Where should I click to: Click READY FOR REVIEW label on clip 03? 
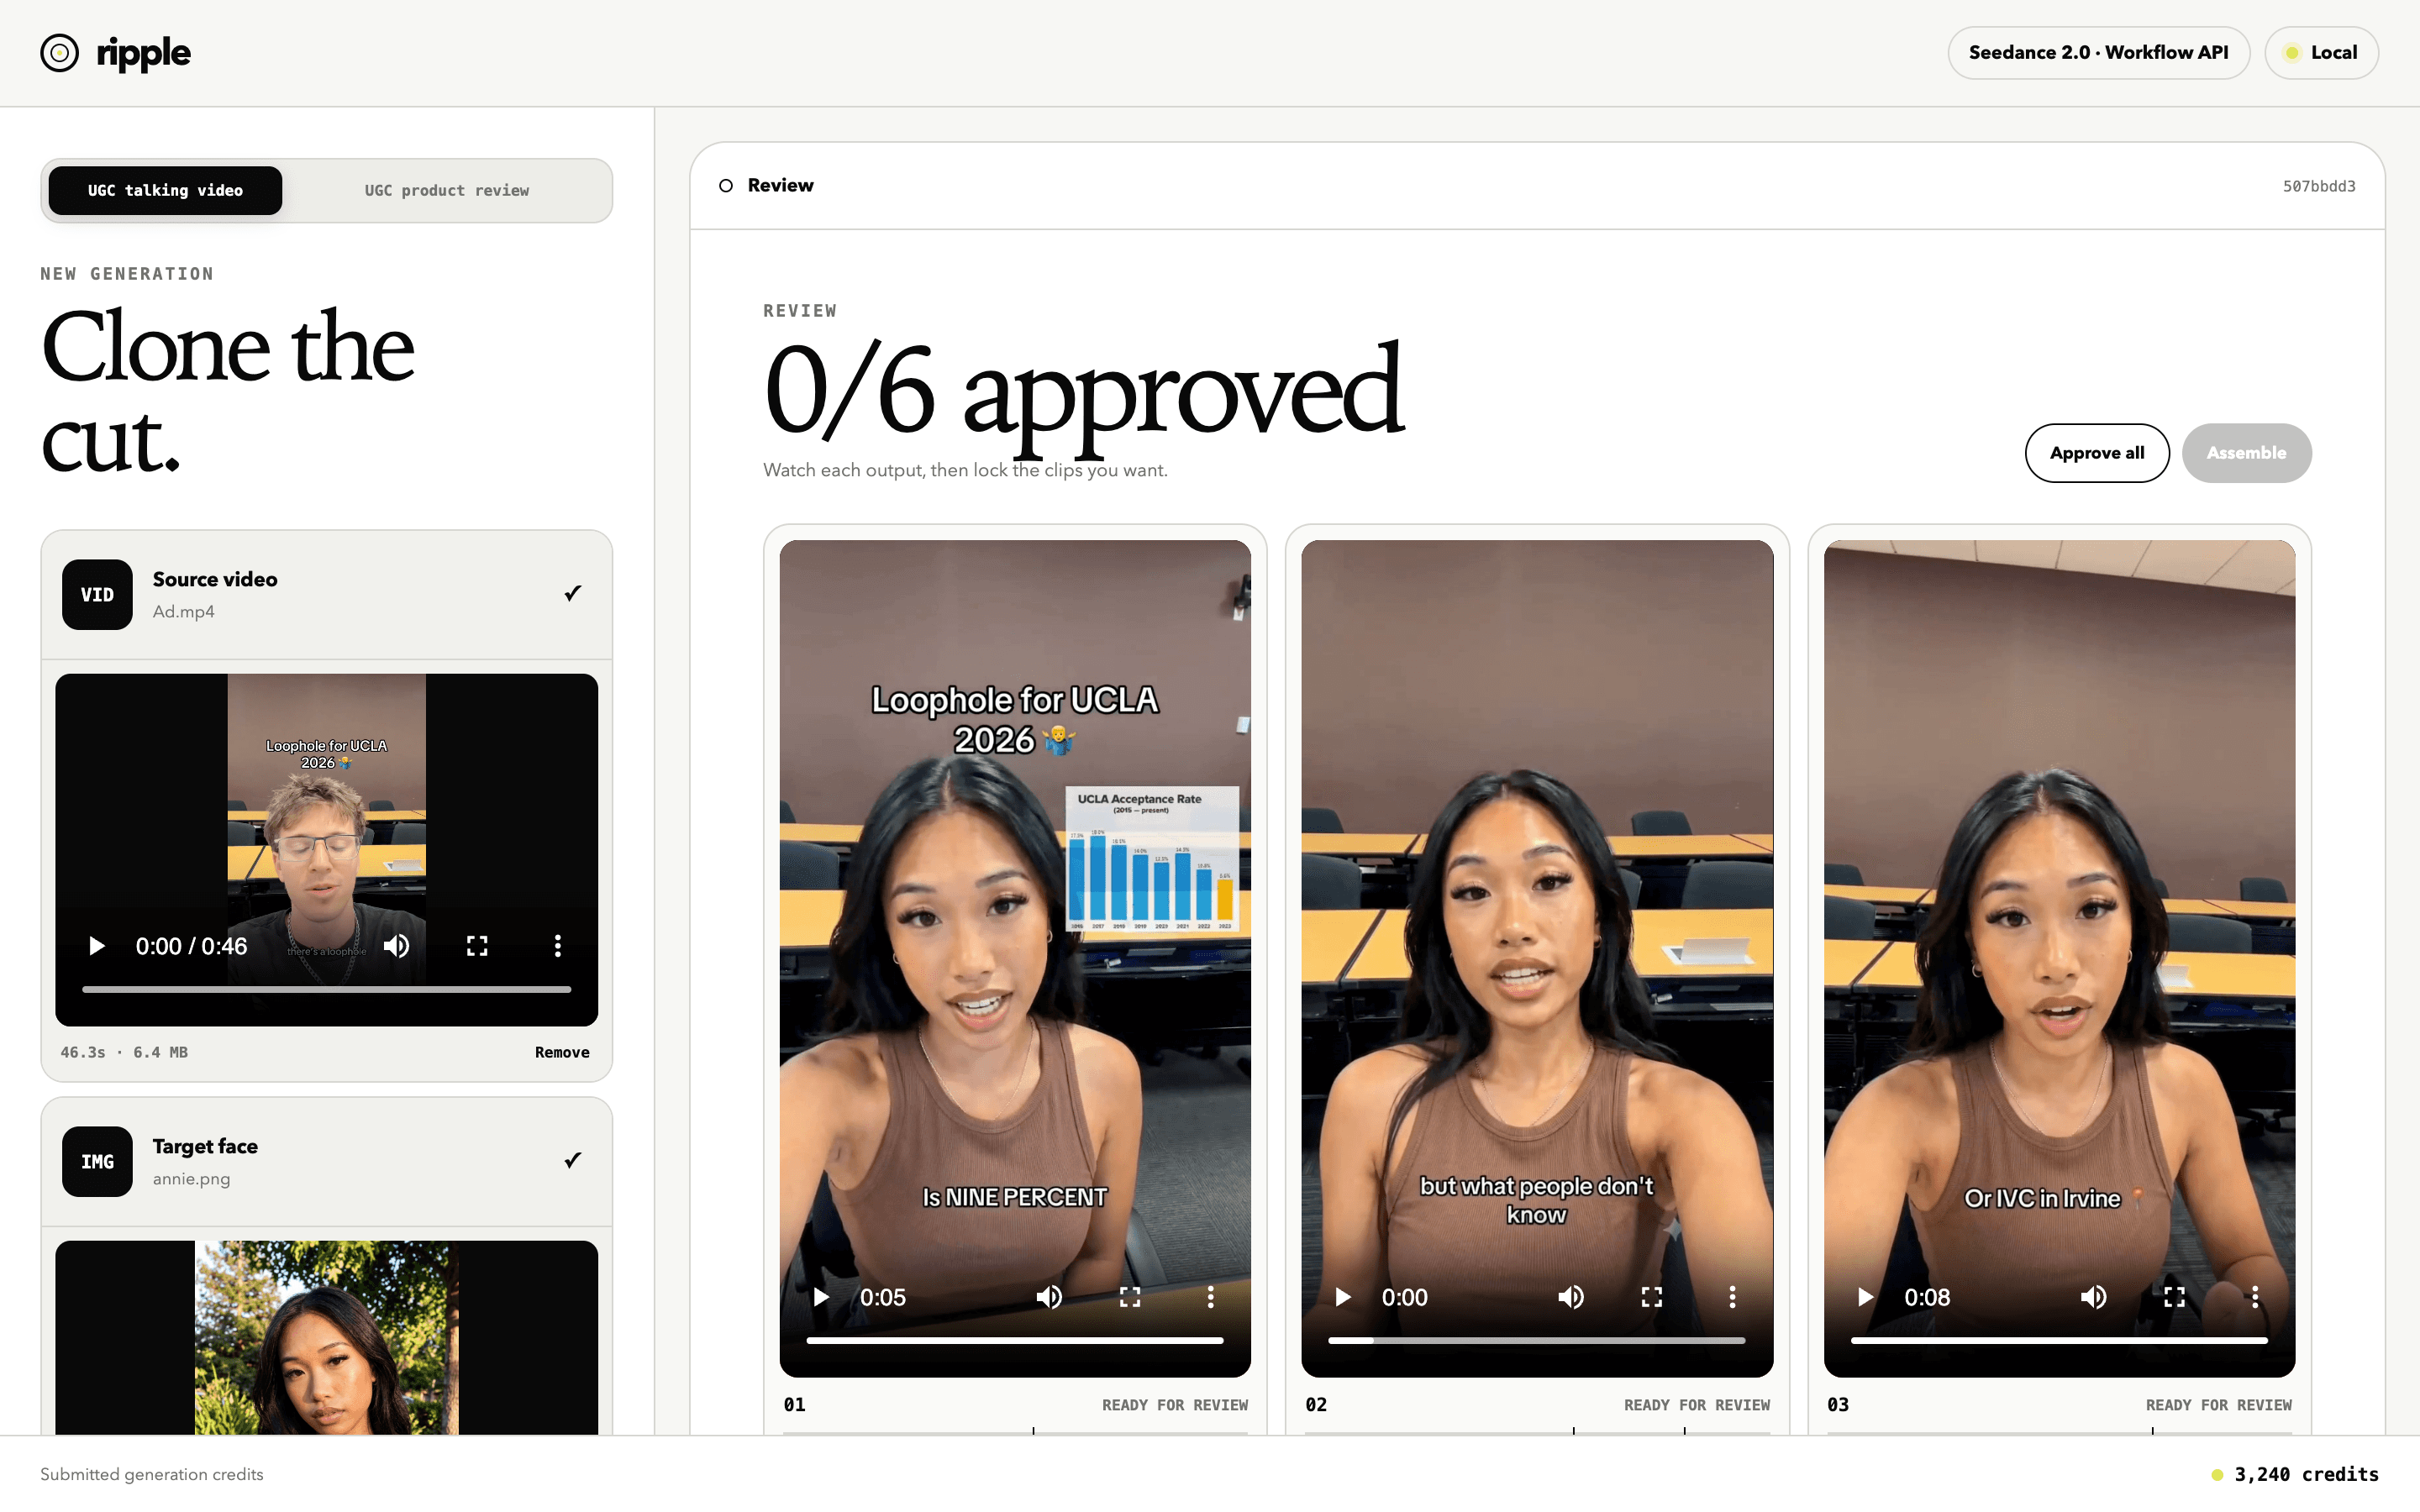tap(2219, 1405)
